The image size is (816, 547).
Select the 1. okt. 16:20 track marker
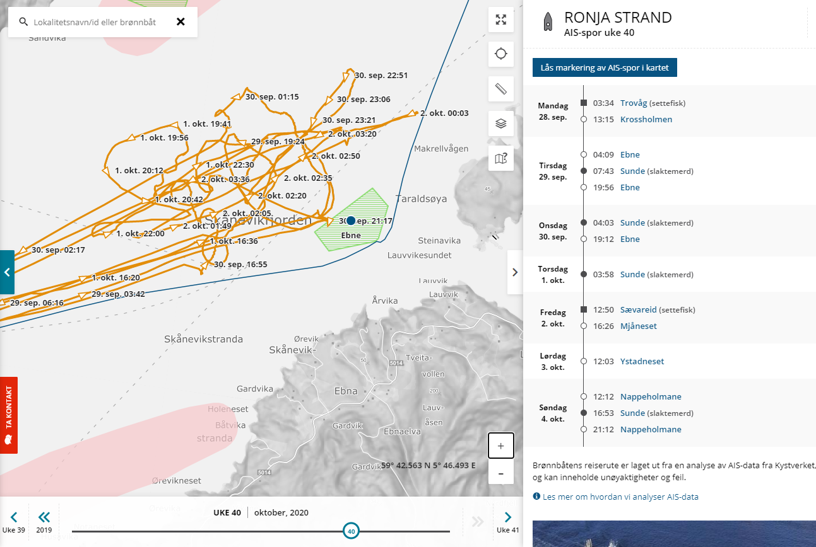[x=85, y=277]
